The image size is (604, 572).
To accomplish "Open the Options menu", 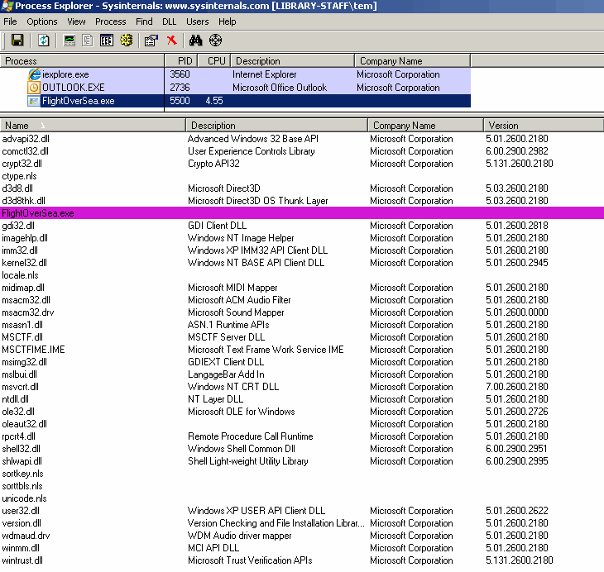I will [x=41, y=21].
